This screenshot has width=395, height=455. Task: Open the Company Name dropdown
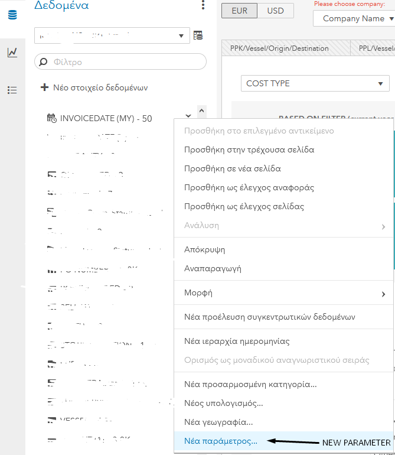(x=354, y=18)
